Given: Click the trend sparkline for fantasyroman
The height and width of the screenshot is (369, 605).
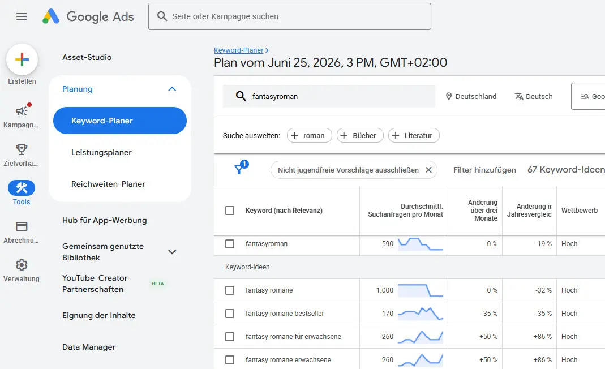Looking at the screenshot, I should [420, 244].
